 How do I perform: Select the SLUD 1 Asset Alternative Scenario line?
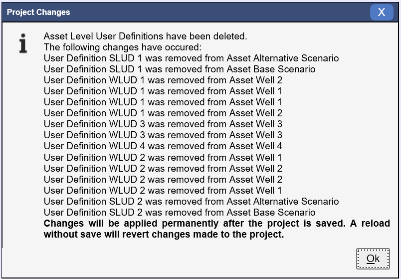click(191, 58)
